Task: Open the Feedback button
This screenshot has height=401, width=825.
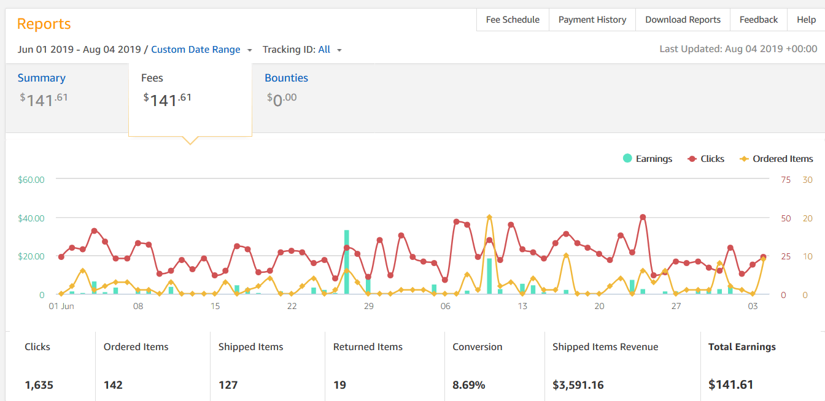Action: (x=759, y=20)
